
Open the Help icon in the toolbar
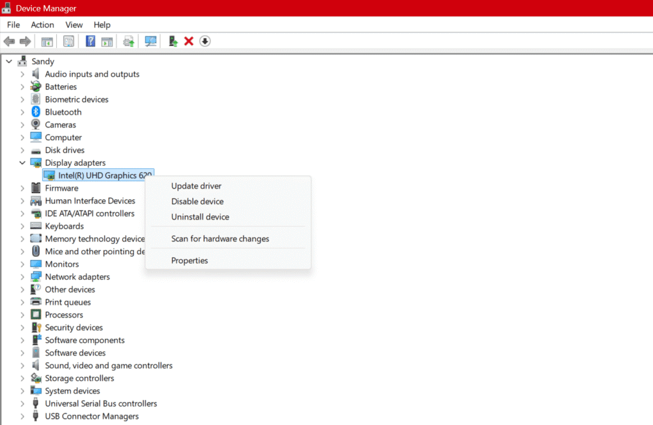89,41
